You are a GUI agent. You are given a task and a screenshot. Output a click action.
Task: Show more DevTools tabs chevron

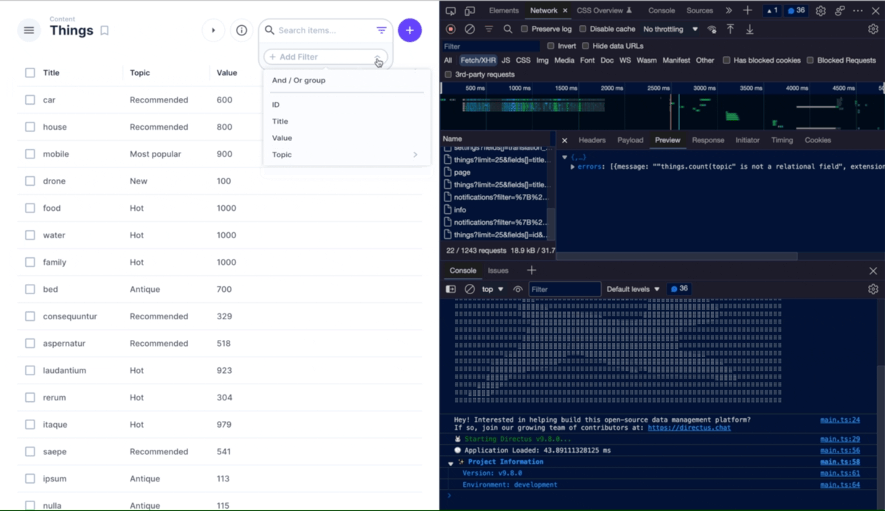pyautogui.click(x=729, y=10)
